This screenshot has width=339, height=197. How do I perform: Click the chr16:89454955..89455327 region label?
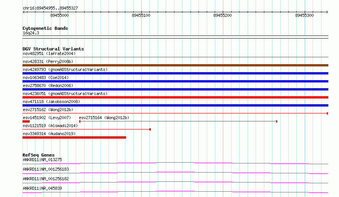[x=50, y=8]
